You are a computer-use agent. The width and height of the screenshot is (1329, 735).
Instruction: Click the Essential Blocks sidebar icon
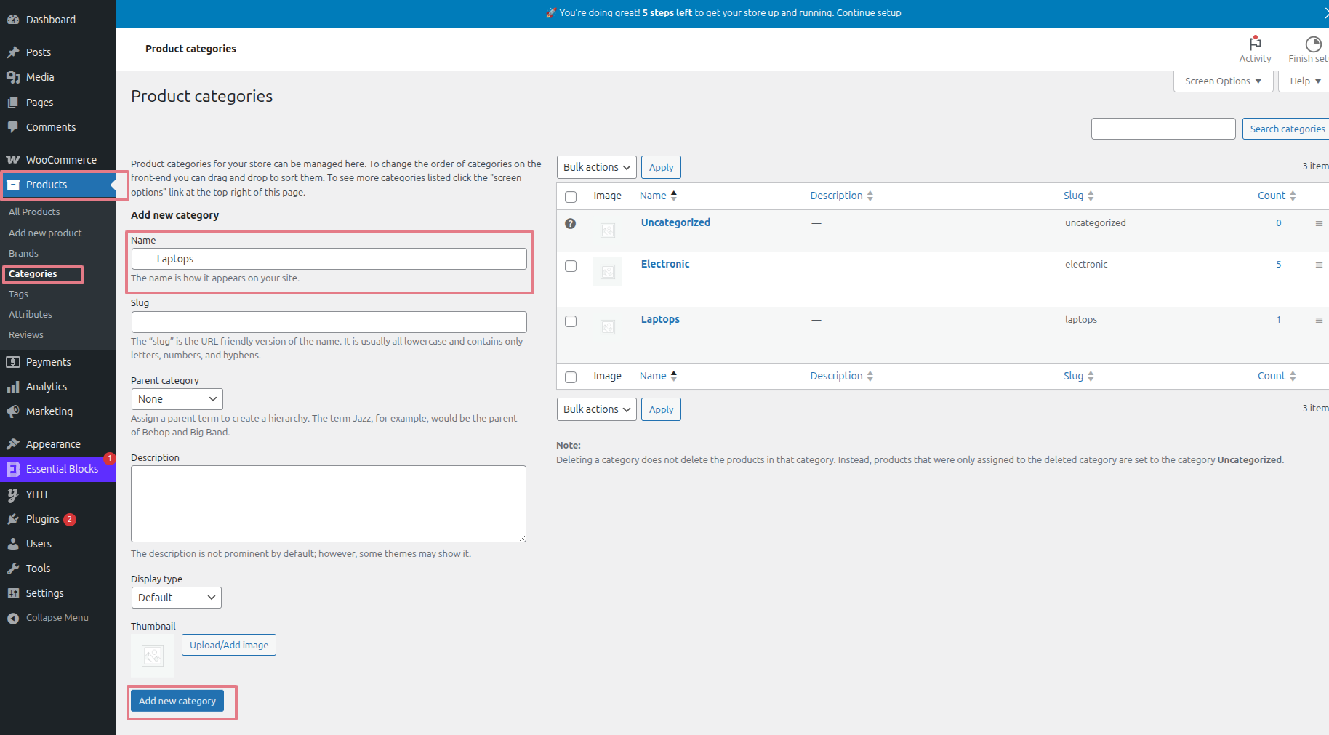pos(13,469)
